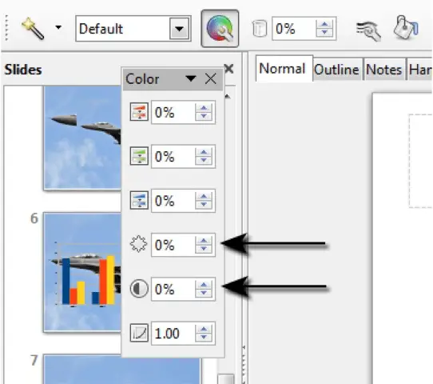Increase Gamma with up arrow
The image size is (433, 384).
tap(204, 329)
